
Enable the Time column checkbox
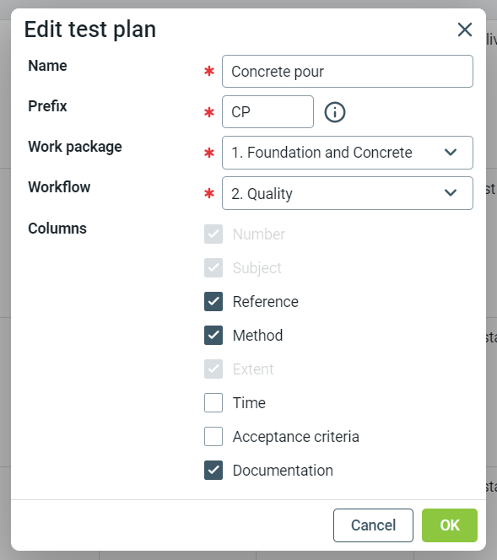(213, 402)
